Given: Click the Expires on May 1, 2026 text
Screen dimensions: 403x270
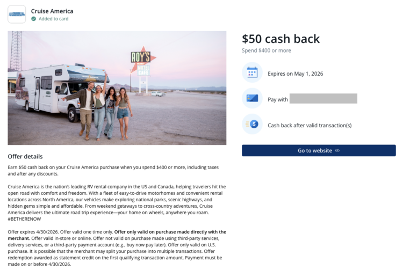Looking at the screenshot, I should click(295, 74).
